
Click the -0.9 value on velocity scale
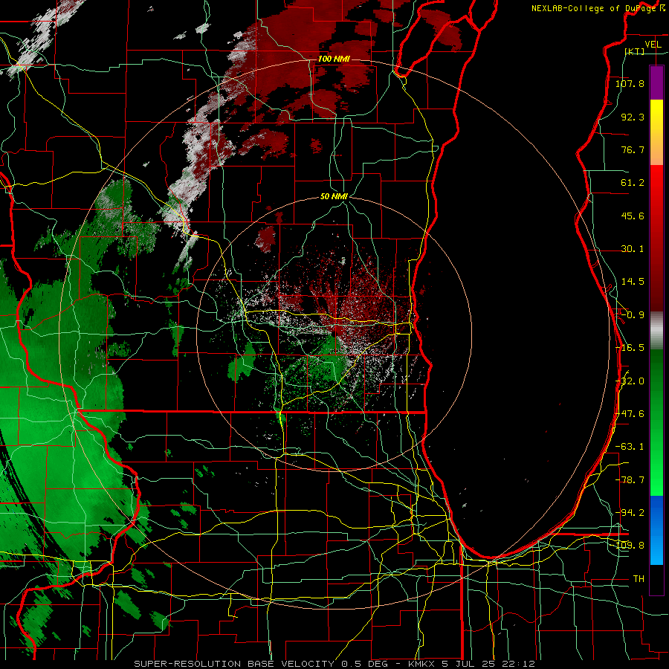point(633,315)
